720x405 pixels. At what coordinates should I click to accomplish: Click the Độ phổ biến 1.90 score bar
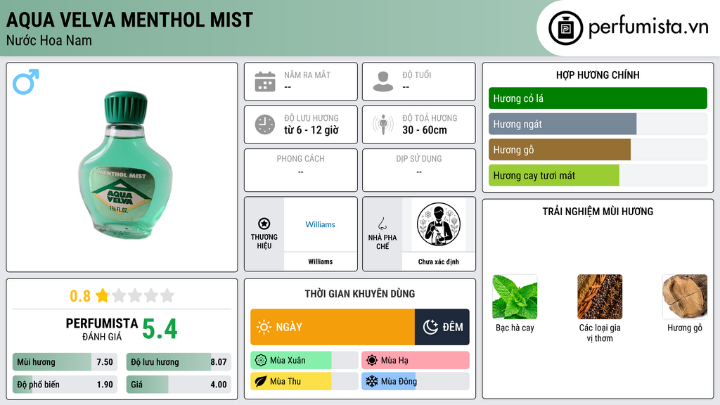[65, 385]
